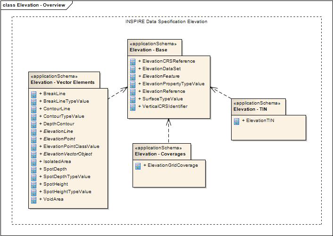
Task: Click the class icon beside SpotDepth
Action: click(x=34, y=170)
